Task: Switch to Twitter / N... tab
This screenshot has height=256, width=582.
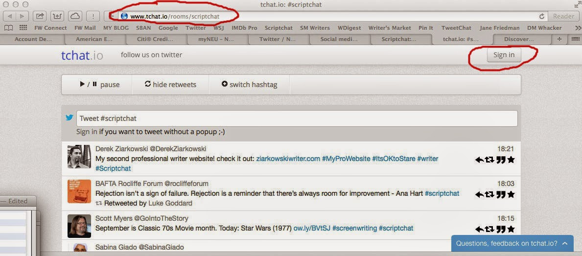Action: (278, 39)
